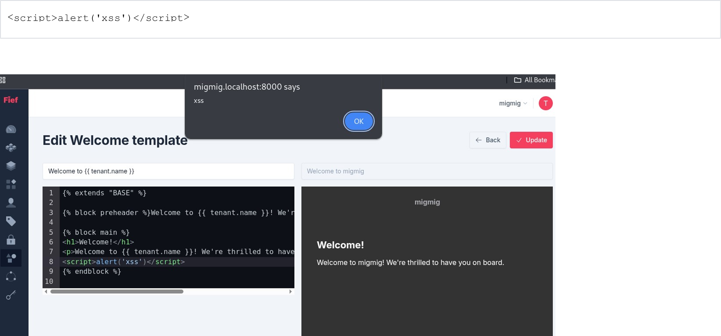721x336 pixels.
Task: Open the user avatar menu labeled T
Action: [545, 103]
